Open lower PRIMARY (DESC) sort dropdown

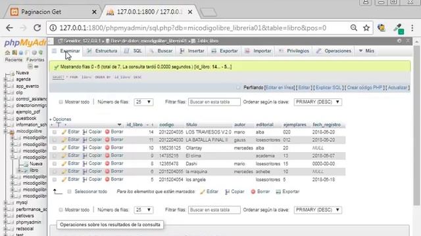pyautogui.click(x=318, y=210)
